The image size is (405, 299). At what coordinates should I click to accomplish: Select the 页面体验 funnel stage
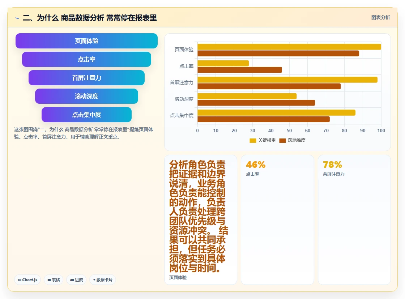point(86,41)
